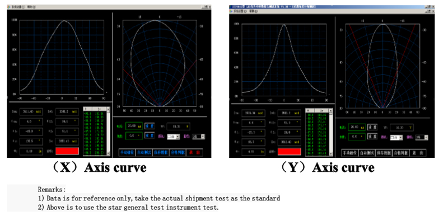Click the lm flux value field, Y Axis window
448x215 pixels.
pos(254,152)
